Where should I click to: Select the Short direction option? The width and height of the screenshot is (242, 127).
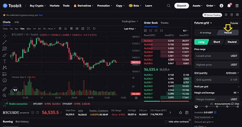(x=217, y=42)
